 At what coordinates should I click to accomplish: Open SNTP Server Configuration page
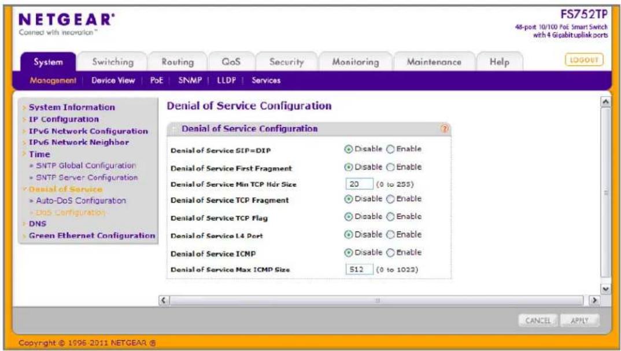87,178
